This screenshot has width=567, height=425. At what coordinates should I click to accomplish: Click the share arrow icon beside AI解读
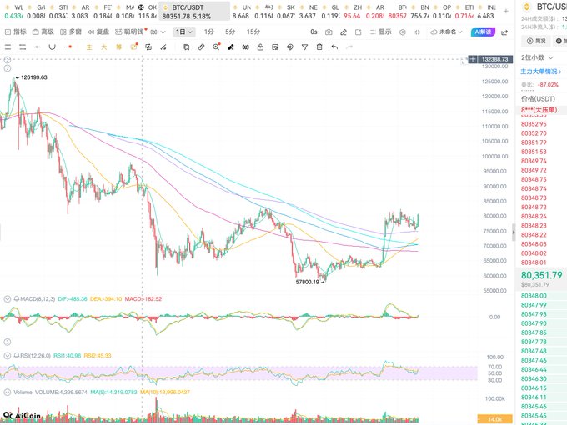pyautogui.click(x=504, y=32)
